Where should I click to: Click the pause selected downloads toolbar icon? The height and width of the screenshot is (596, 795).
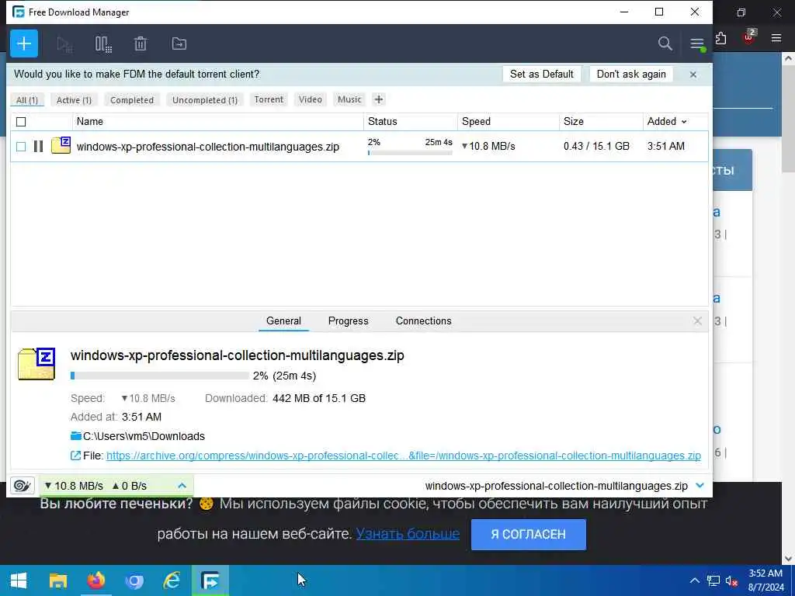tap(103, 44)
